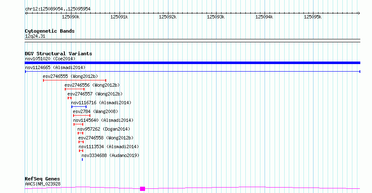The height and width of the screenshot is (193, 372).
Task: Click the 125092k ruler tick label
Action: 168,17
